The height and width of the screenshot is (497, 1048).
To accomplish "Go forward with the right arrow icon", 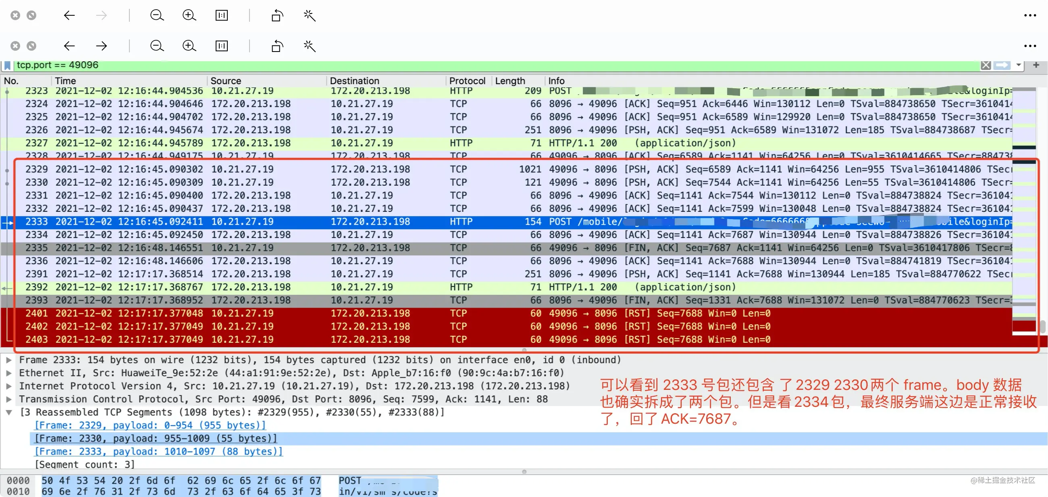I will [x=101, y=46].
